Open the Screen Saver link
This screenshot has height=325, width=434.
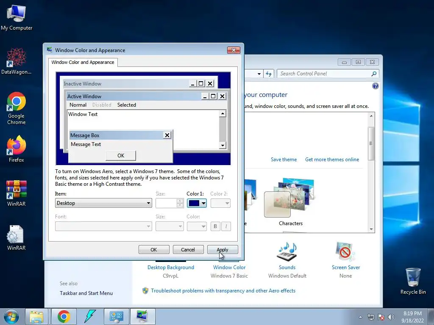click(x=346, y=267)
